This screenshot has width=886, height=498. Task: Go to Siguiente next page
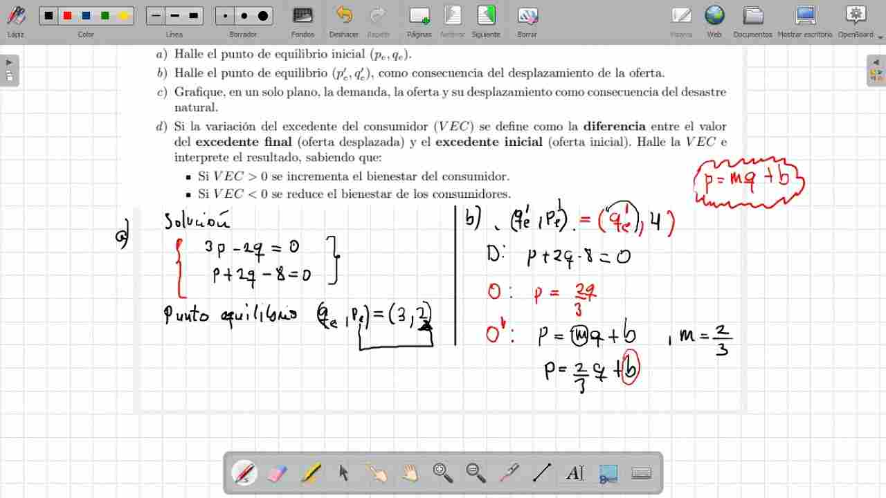click(486, 21)
